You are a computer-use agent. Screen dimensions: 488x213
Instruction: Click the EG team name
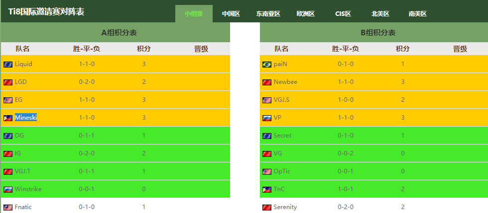[18, 100]
